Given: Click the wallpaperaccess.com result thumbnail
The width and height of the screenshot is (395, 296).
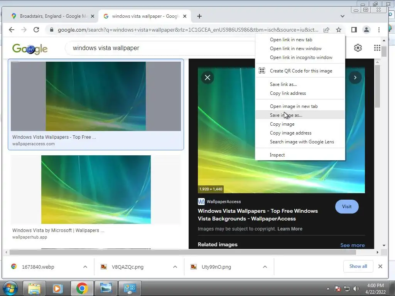Looking at the screenshot, I should [96, 96].
